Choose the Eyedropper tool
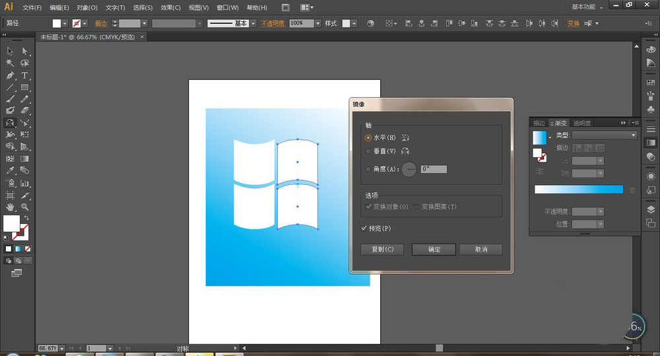660x356 pixels. point(10,171)
